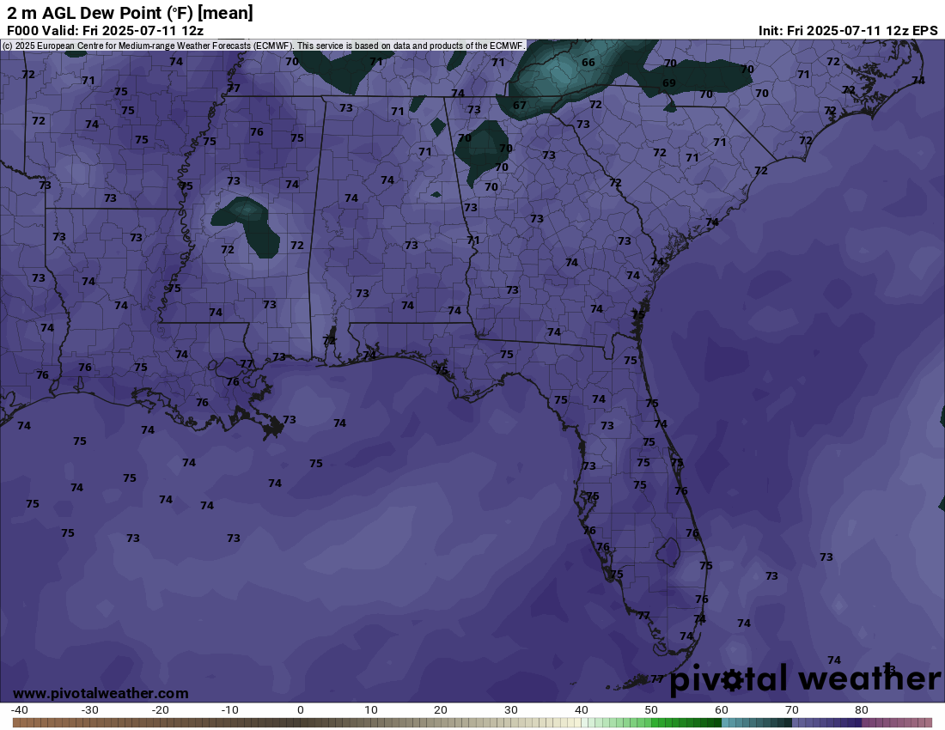
Task: Click the 60 label on the color scale
Action: point(722,710)
